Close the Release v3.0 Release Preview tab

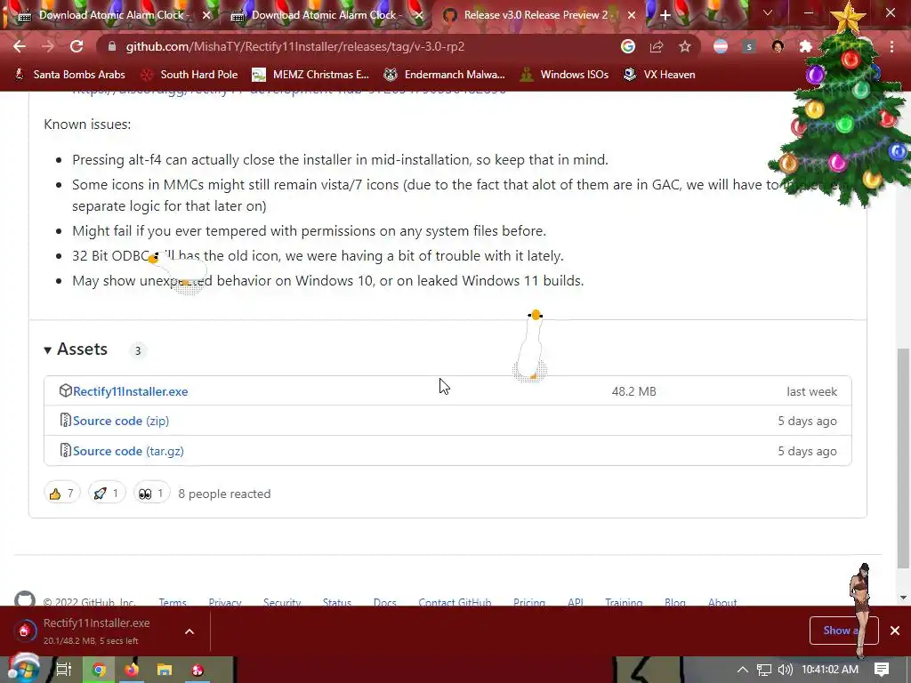click(632, 15)
